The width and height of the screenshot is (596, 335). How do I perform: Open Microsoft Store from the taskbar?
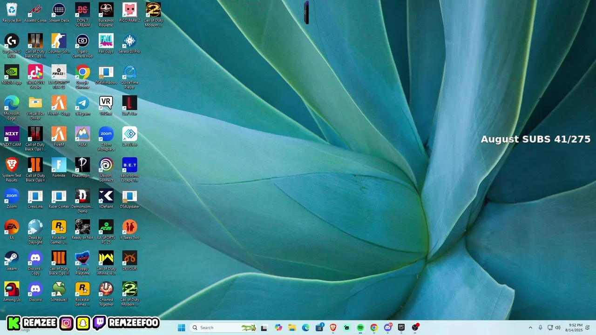[319, 328]
